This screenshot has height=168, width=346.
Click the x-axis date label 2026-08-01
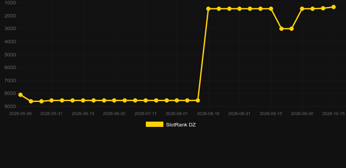[177, 114]
